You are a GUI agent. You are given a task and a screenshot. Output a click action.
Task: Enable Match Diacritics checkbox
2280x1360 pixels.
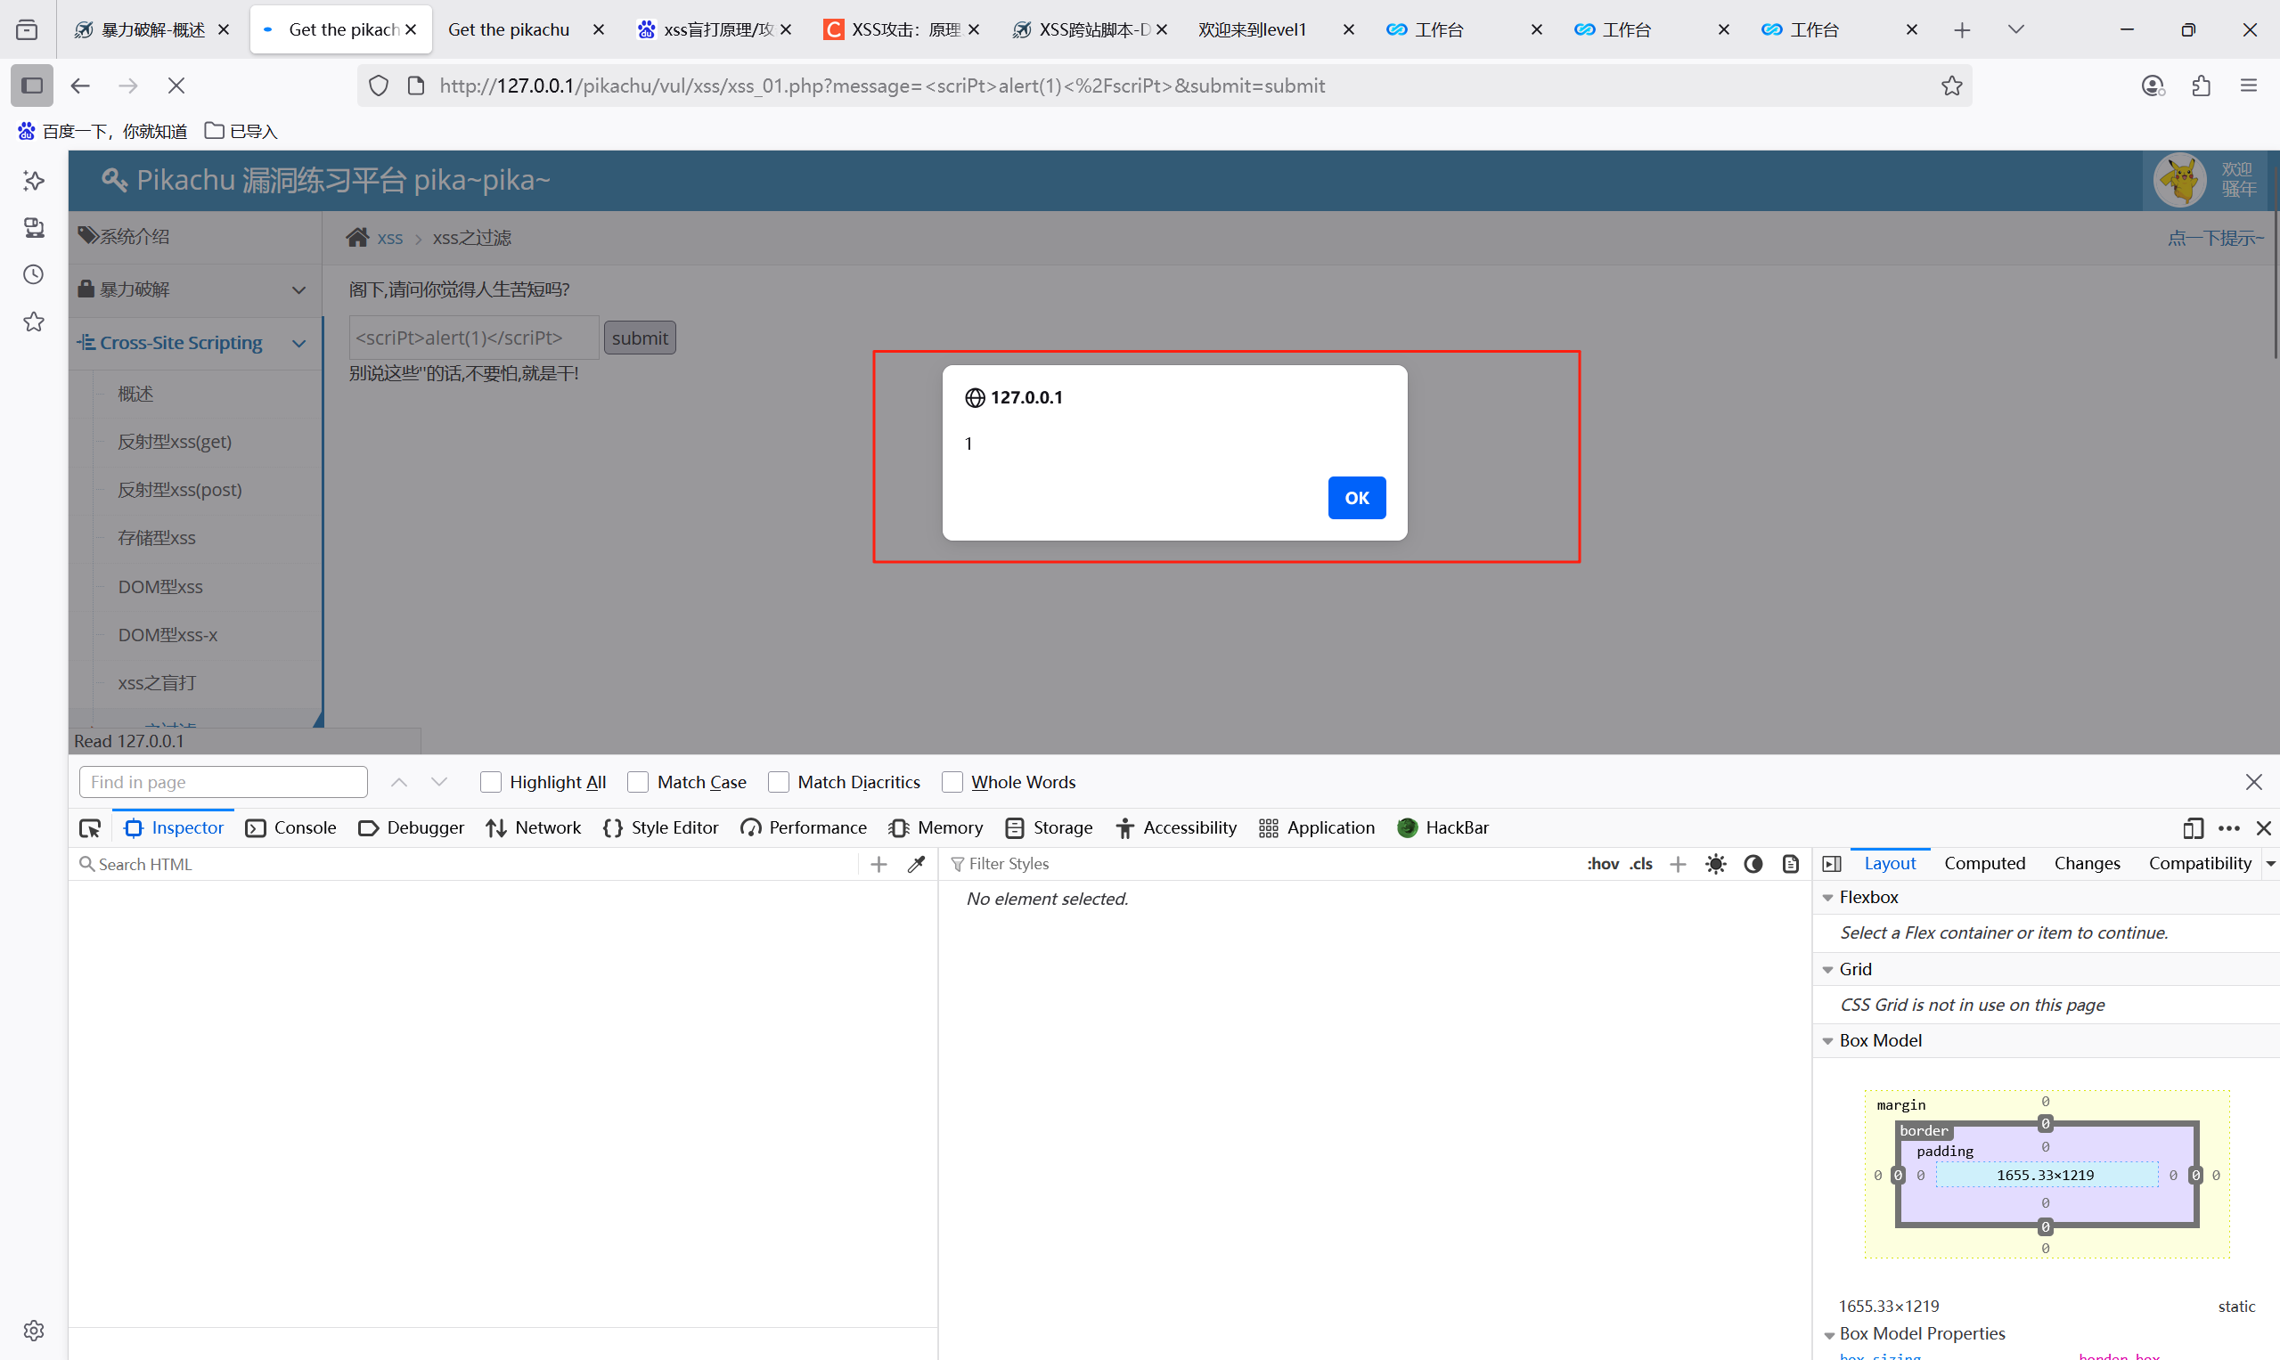point(779,782)
